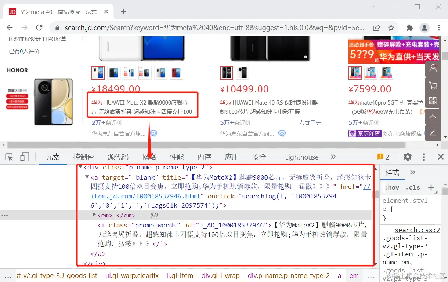The height and width of the screenshot is (282, 448).
Task: Pick the red Mate X2 color thumbnail
Action: click(x=176, y=73)
